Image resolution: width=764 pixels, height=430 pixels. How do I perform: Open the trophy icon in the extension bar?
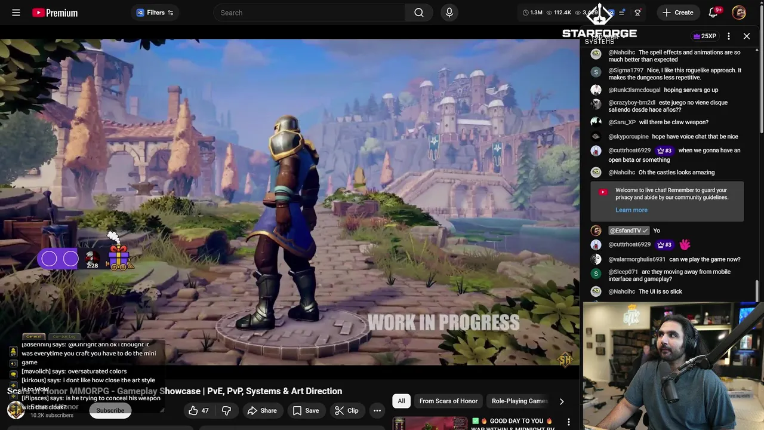(x=637, y=13)
